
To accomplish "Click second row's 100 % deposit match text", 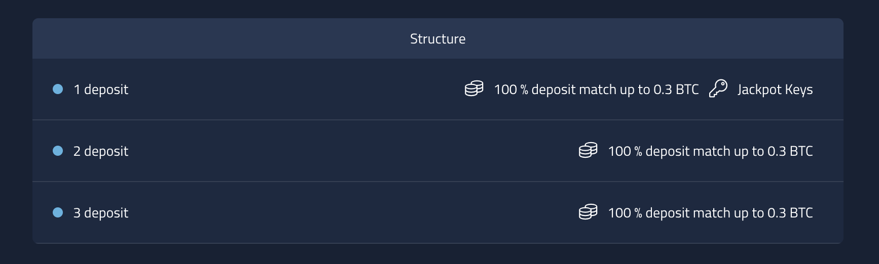I will point(710,151).
